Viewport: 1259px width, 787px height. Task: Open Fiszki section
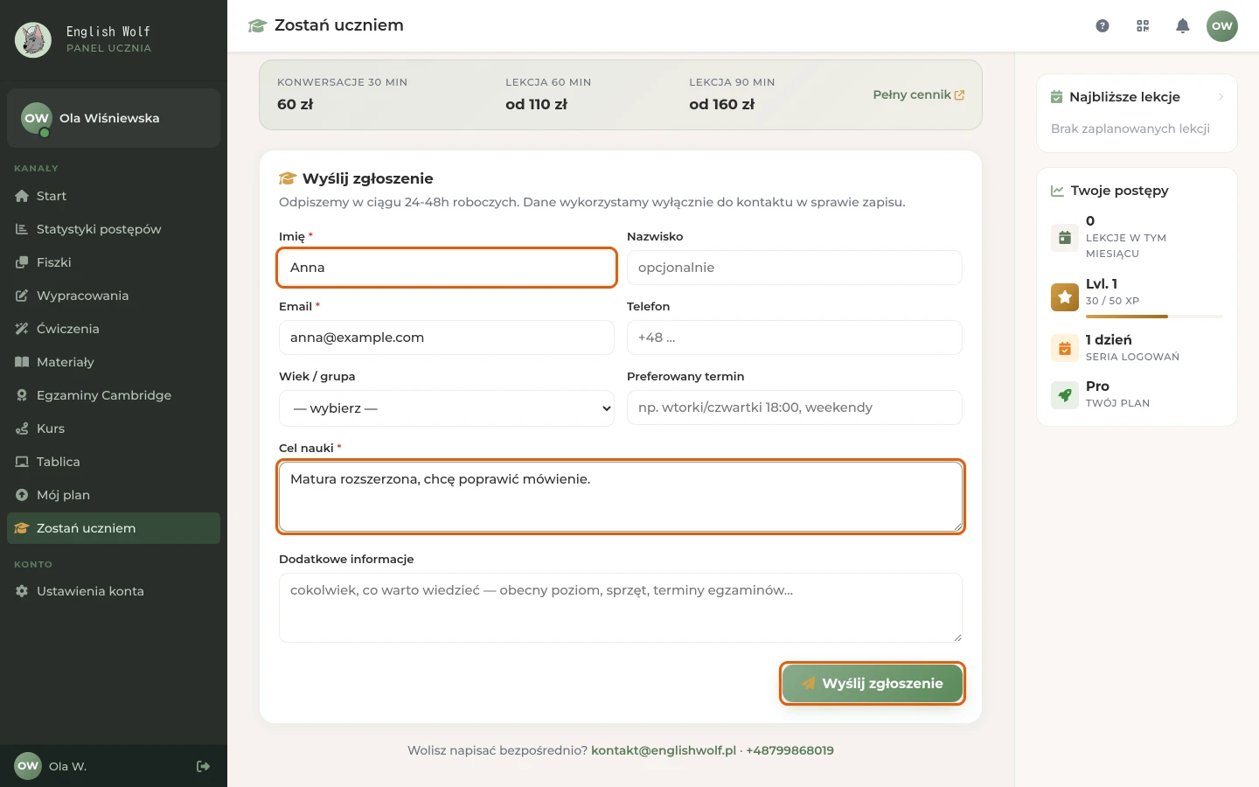pyautogui.click(x=114, y=262)
